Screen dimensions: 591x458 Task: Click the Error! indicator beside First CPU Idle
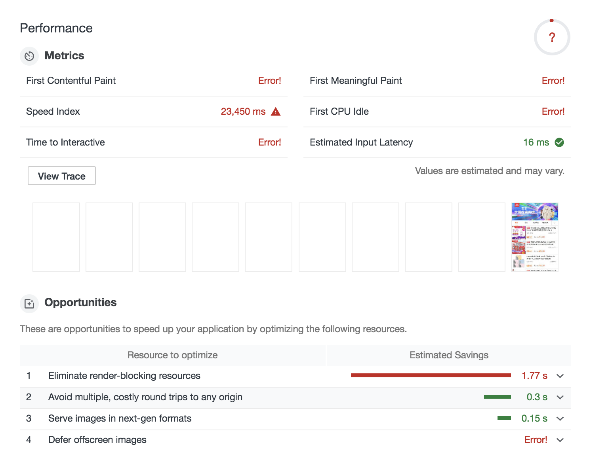(553, 112)
